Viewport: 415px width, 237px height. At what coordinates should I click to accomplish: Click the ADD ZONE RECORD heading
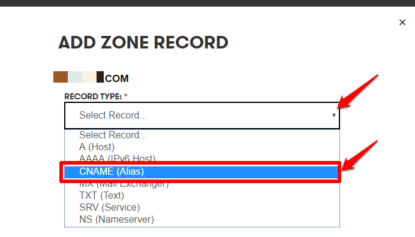[x=143, y=42]
